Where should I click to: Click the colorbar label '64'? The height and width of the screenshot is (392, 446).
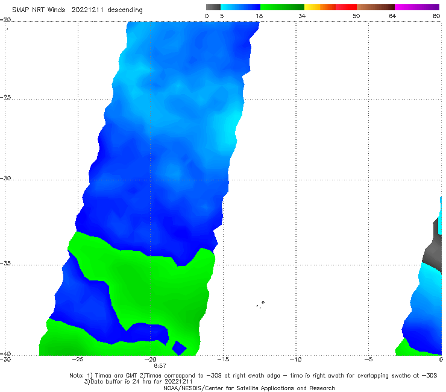click(392, 16)
